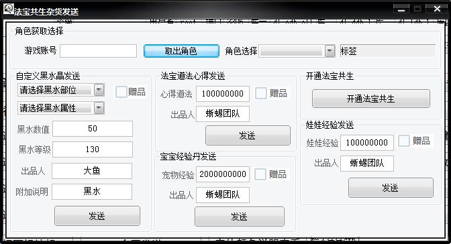Click the 出品人 field showing 大鱼

(x=92, y=171)
